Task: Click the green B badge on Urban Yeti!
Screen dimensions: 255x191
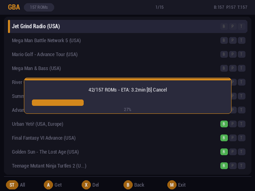Action: click(x=224, y=124)
